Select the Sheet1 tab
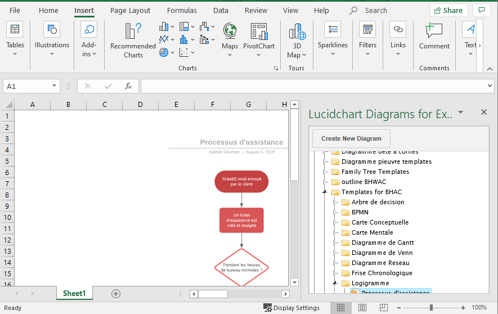Viewport: 498px width, 314px height. click(74, 293)
